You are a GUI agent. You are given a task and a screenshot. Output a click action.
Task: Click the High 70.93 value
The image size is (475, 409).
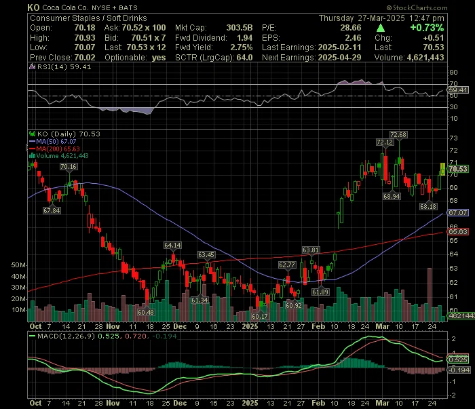coord(85,38)
